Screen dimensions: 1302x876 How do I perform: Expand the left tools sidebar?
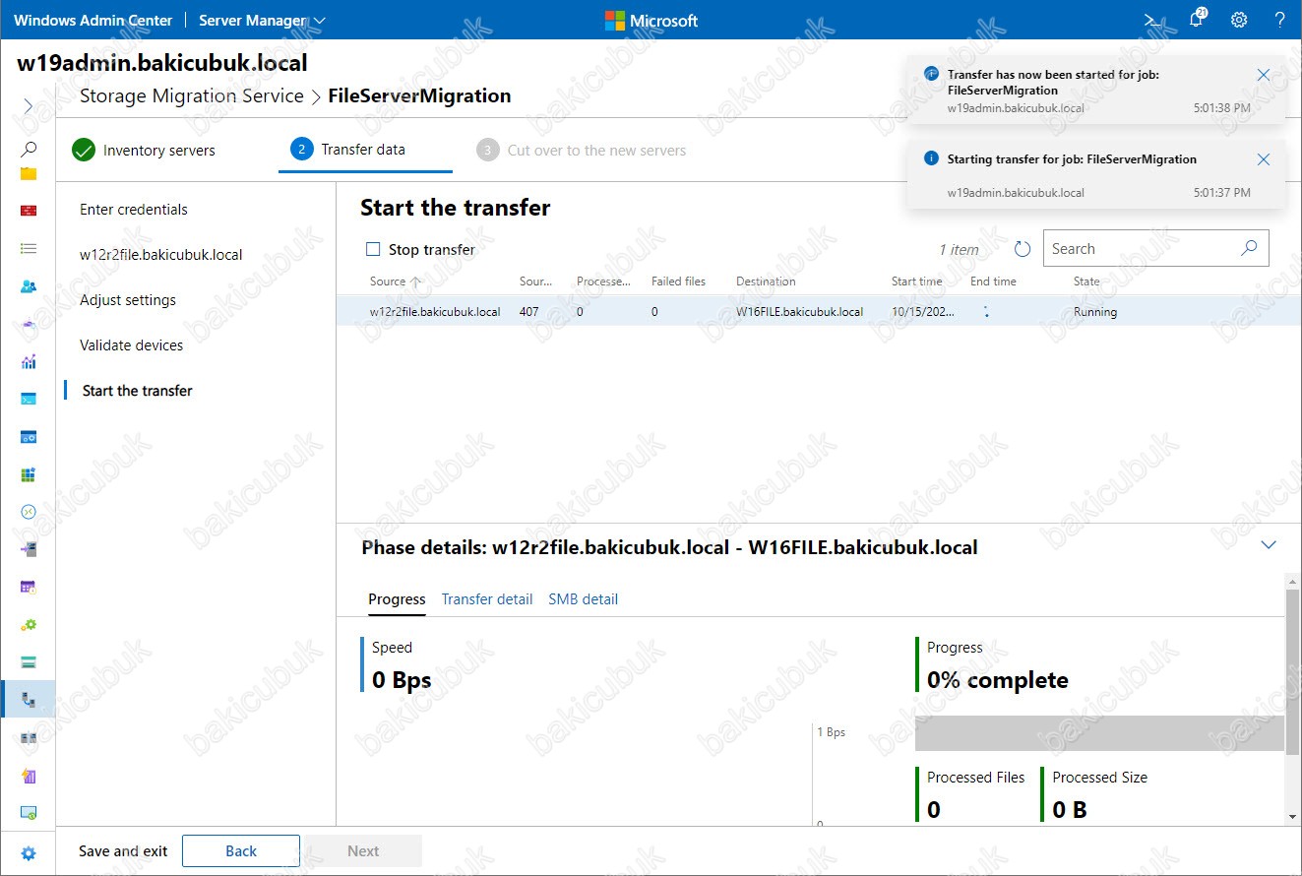tap(29, 105)
